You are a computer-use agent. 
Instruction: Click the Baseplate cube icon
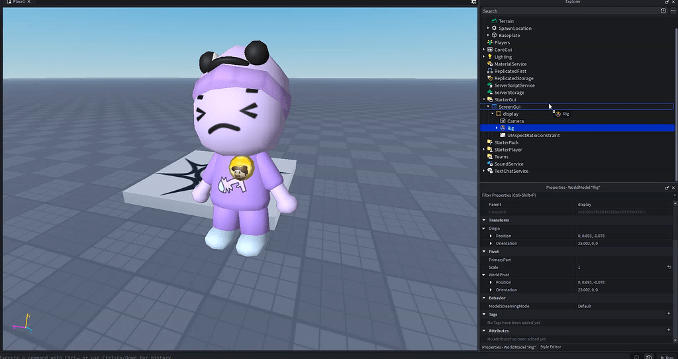click(x=494, y=36)
